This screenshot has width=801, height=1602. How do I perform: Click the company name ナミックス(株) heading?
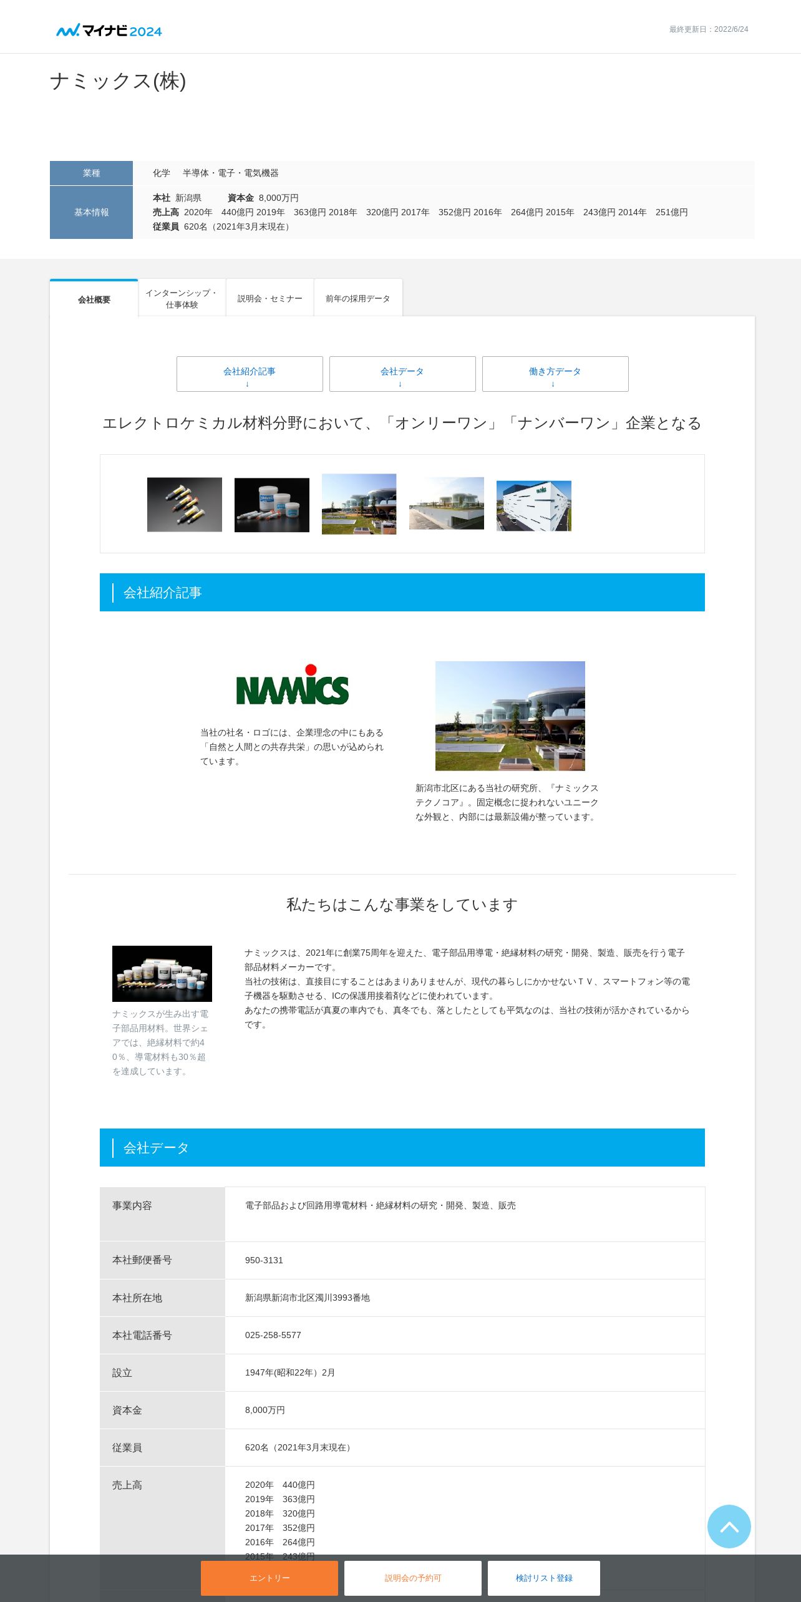[x=118, y=81]
